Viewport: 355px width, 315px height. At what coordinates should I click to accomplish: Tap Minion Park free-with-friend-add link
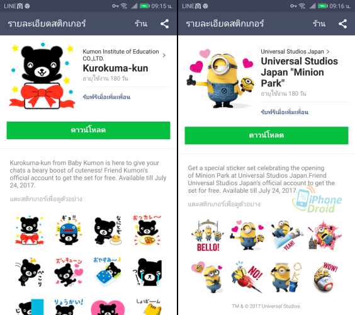tap(285, 112)
